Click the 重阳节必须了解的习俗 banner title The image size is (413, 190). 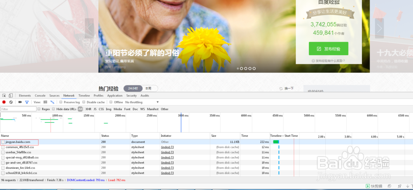[x=142, y=53]
